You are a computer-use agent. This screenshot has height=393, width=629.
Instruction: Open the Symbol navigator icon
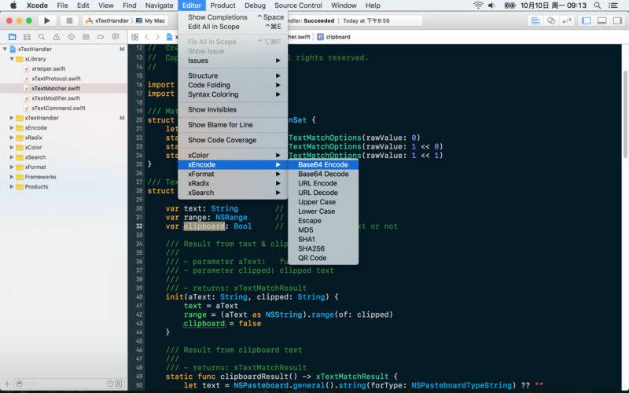(x=27, y=37)
